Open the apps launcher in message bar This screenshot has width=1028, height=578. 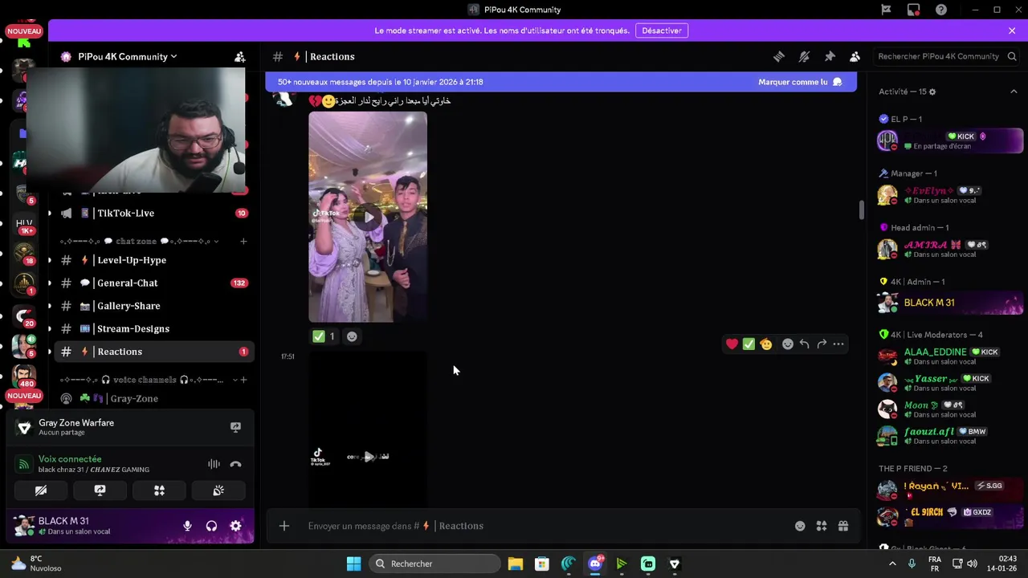tap(822, 526)
